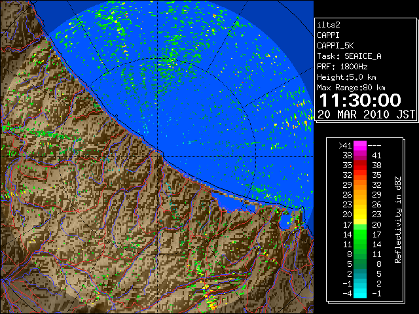Pick the teal 2–5 dBZ legend swatch
This screenshot has height=314, width=419.
tap(360, 273)
